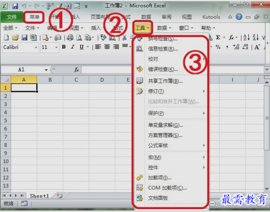Click the Cut scissors icon
The image size is (270, 212).
click(124, 38)
